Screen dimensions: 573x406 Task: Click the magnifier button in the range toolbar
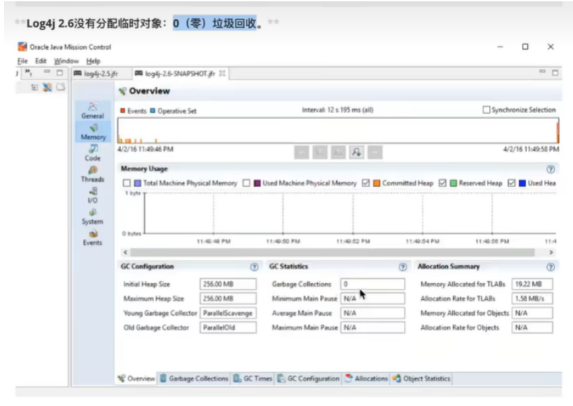357,152
